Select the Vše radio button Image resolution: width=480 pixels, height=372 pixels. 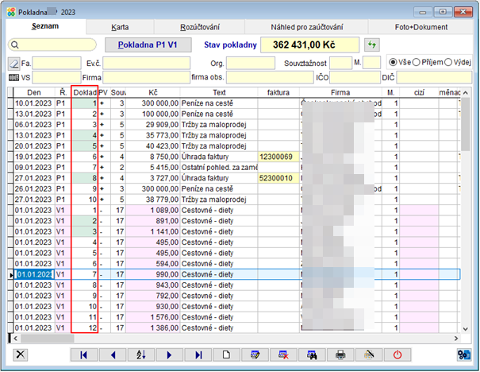click(x=393, y=63)
